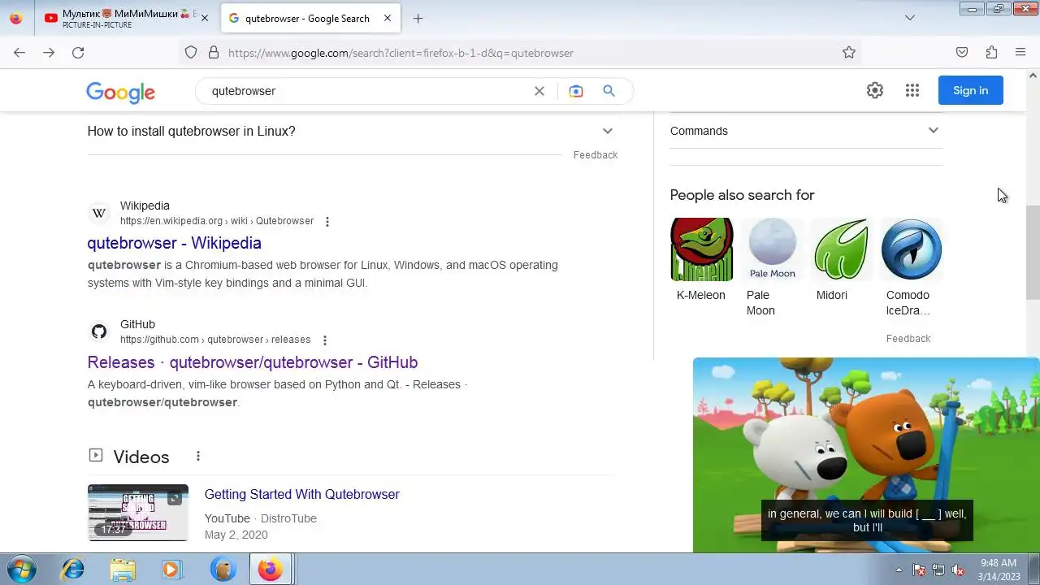
Task: Reload the current page
Action: click(78, 52)
